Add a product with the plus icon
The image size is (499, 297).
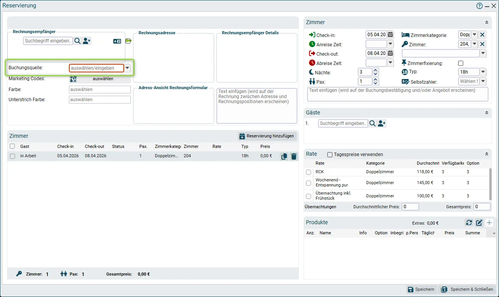point(489,223)
